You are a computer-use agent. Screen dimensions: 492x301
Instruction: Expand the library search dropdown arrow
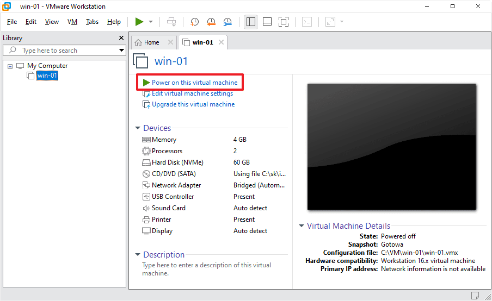pos(121,51)
